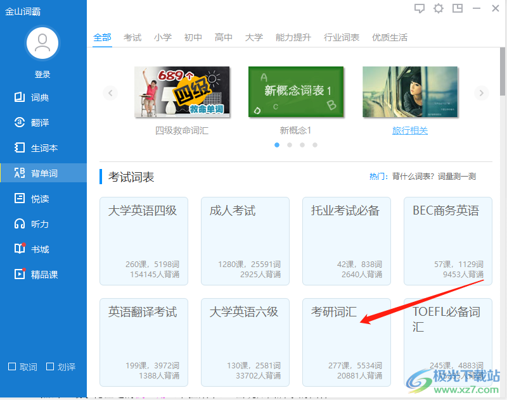
Task: Select the fourth carousel page dot
Action: tap(314, 145)
